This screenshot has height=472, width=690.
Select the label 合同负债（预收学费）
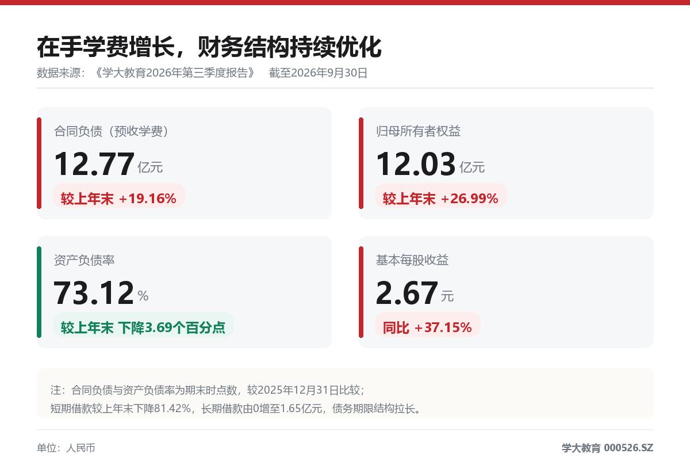pyautogui.click(x=112, y=131)
